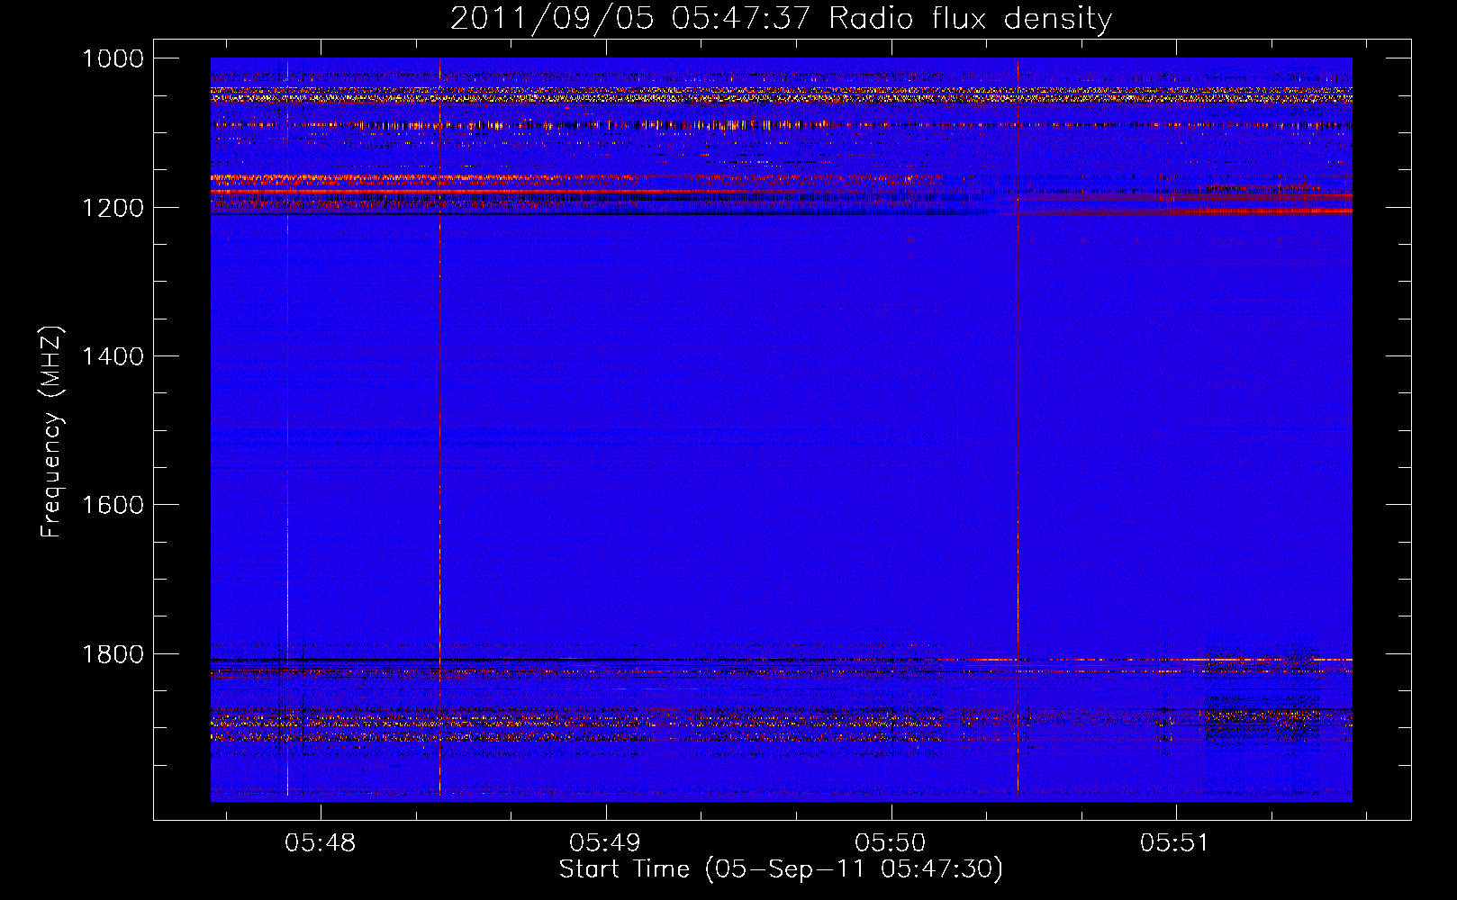Click the 1200 frequency tick label
Screen dimensions: 1457x900
[113, 208]
